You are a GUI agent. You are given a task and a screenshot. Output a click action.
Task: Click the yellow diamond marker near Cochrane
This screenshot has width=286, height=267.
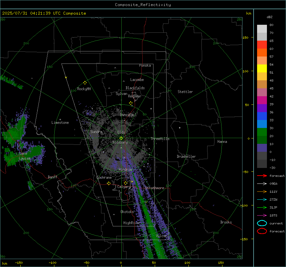coord(109,183)
